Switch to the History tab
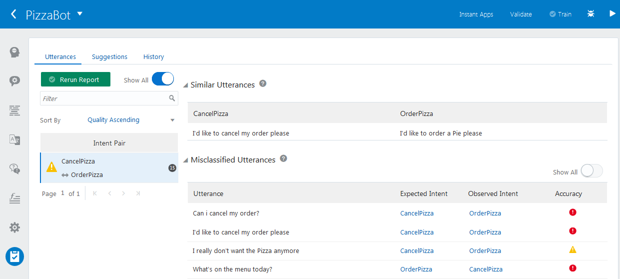The height and width of the screenshot is (279, 620). point(153,57)
